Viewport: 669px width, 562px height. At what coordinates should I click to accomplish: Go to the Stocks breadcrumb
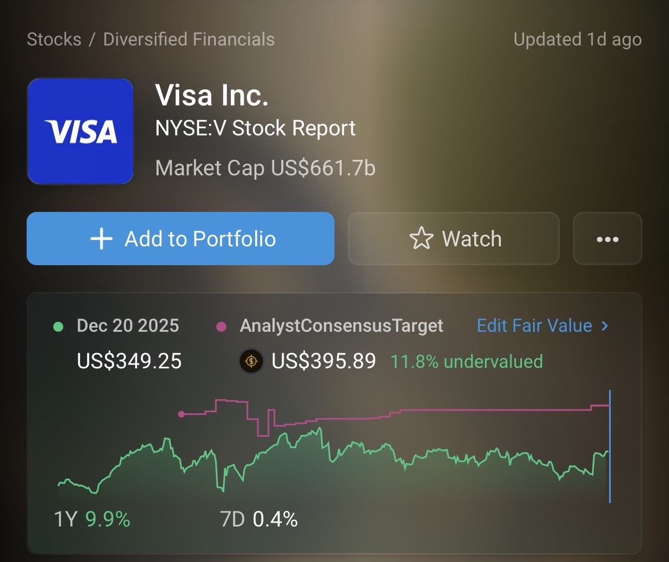(x=54, y=39)
